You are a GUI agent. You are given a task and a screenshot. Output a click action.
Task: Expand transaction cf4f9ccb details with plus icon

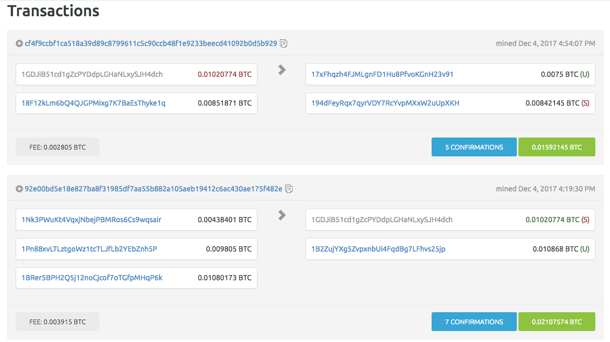pos(19,43)
